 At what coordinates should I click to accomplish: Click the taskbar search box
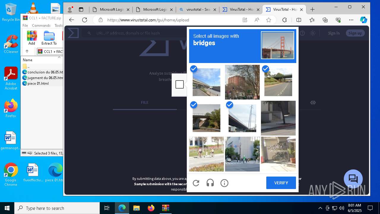(57, 208)
